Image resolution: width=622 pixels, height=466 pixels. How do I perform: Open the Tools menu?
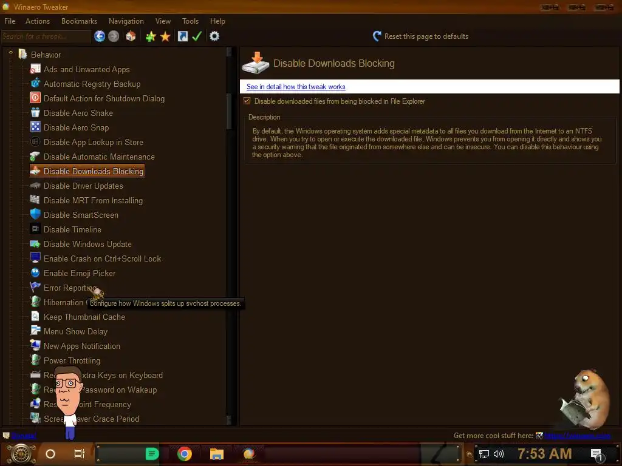click(x=190, y=21)
